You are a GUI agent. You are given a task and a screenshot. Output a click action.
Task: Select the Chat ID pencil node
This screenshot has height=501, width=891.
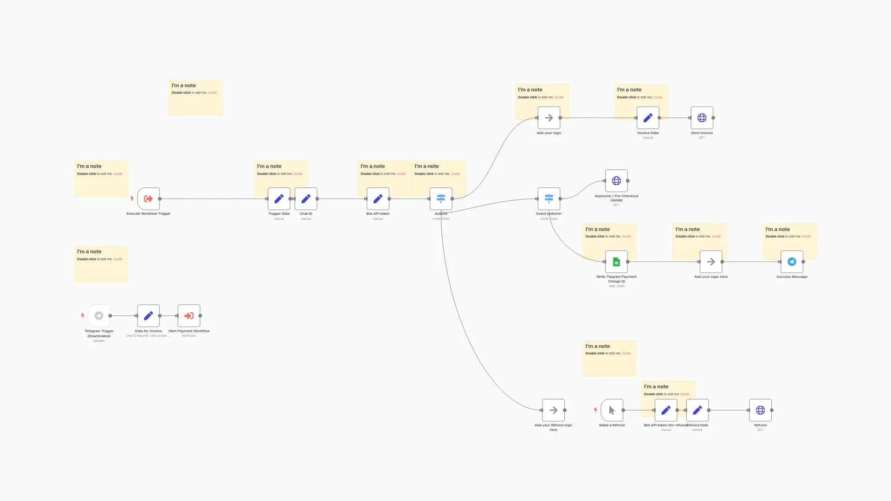(x=306, y=199)
